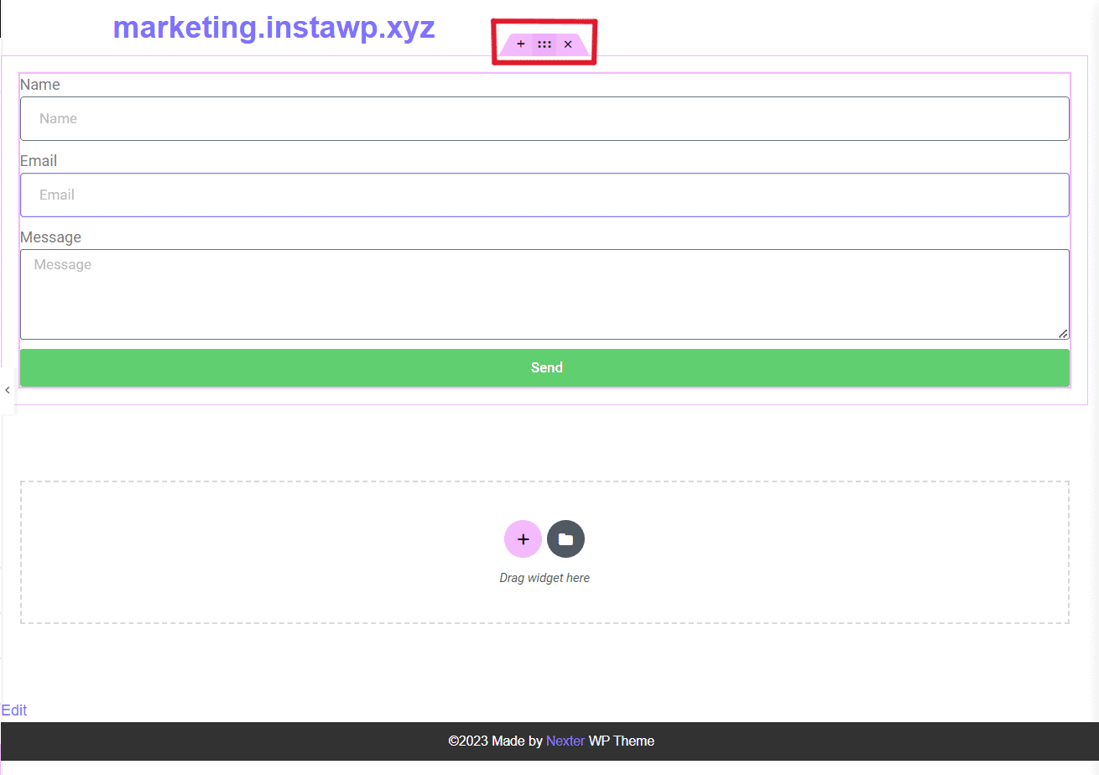
Task: Click the Edit link above the footer
Action: pyautogui.click(x=14, y=710)
